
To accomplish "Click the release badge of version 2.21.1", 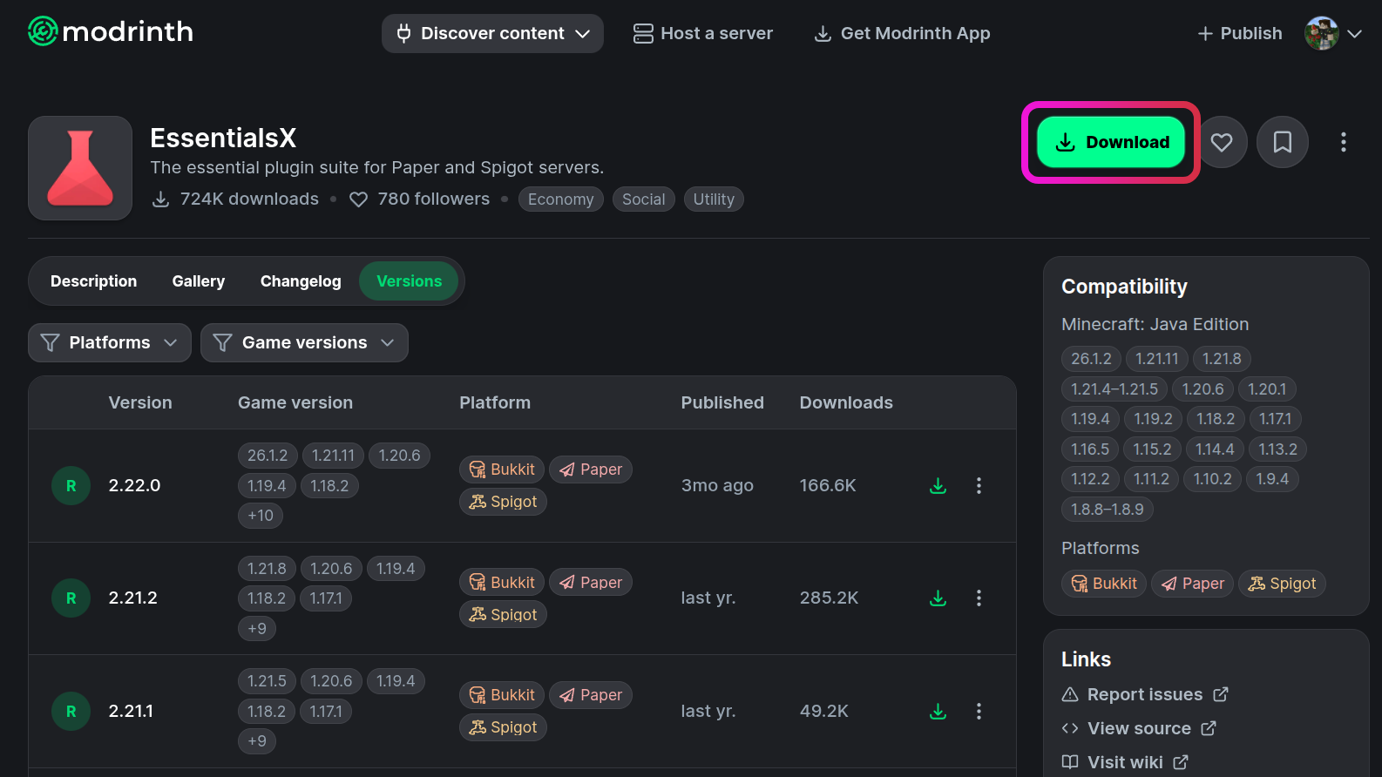I will coord(71,711).
